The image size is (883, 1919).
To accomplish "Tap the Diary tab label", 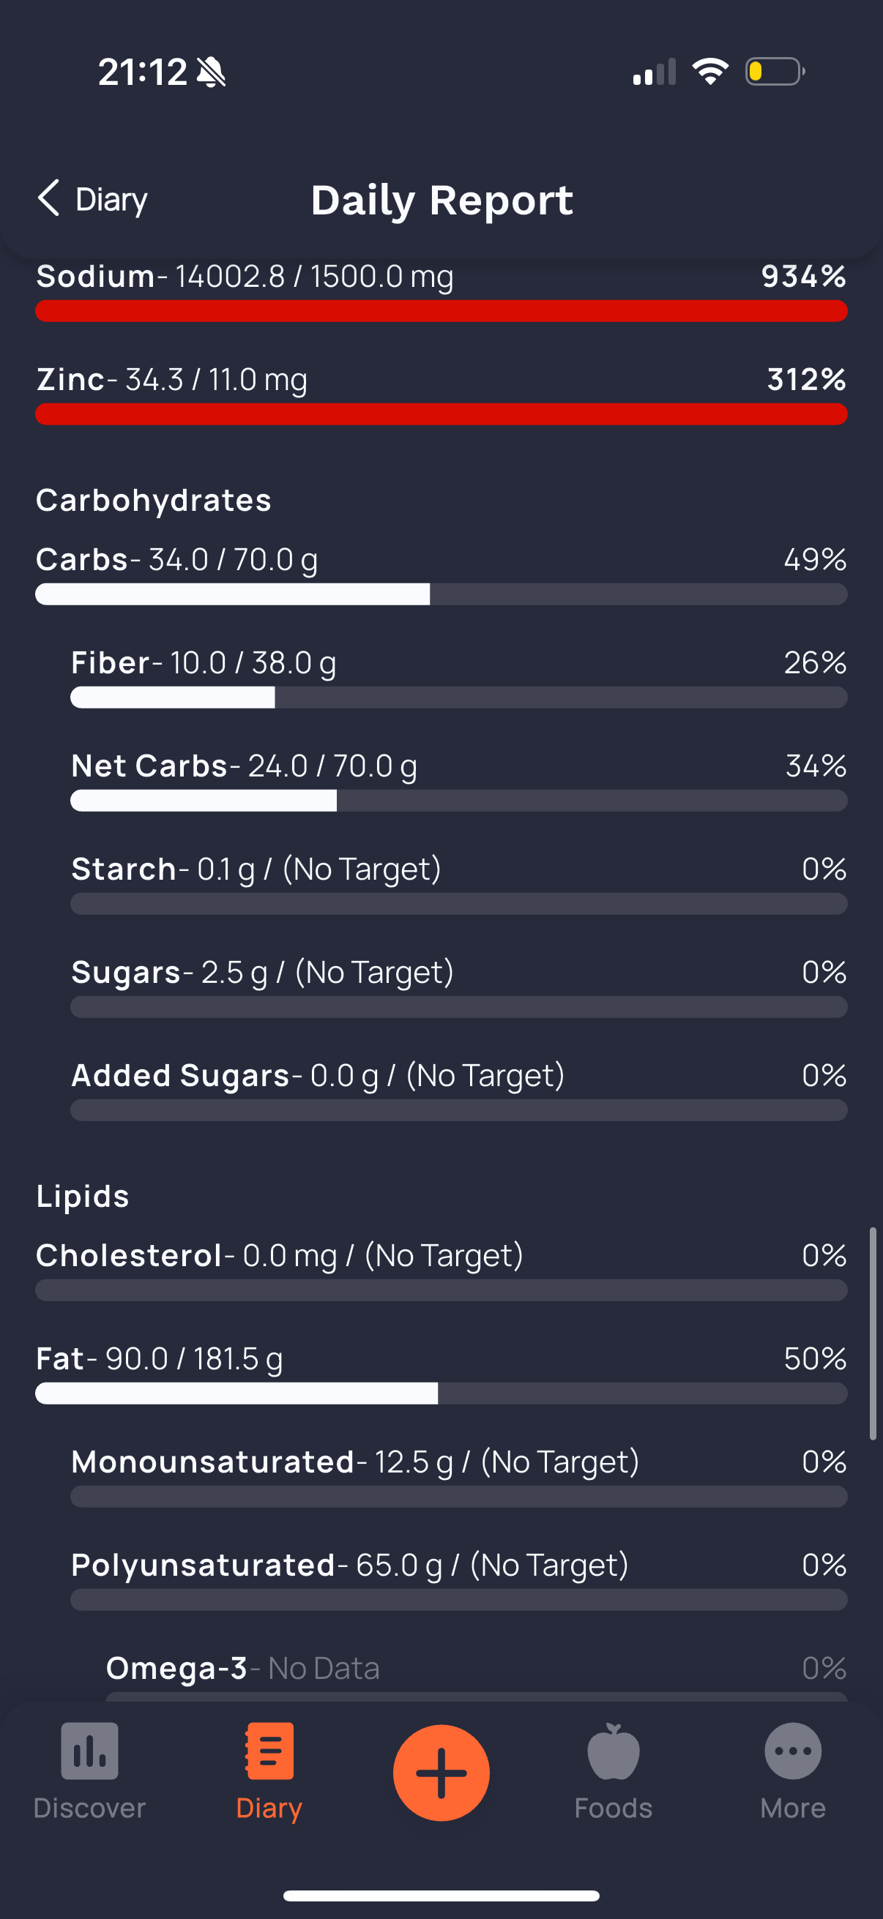I will (x=269, y=1808).
